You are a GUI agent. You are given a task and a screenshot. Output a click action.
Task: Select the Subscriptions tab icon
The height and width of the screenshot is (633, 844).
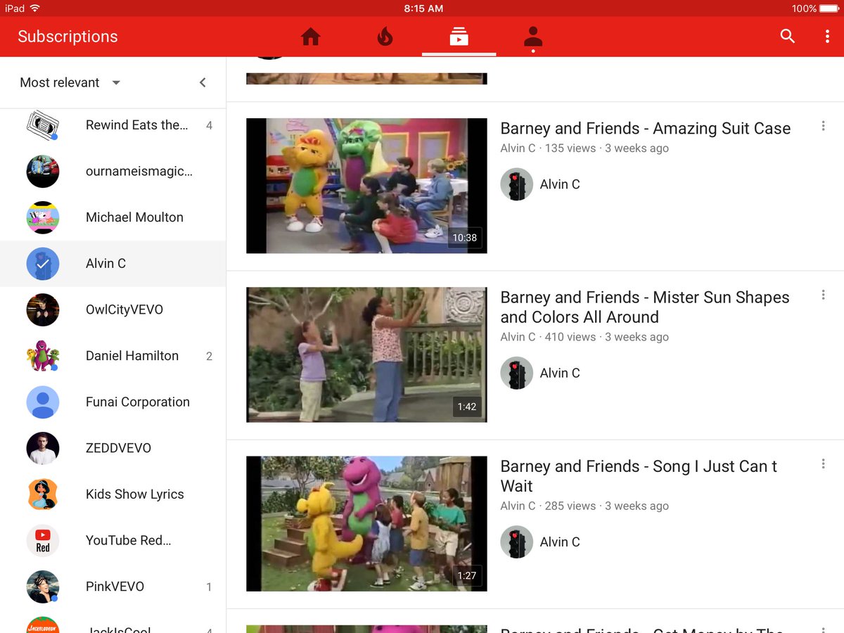pyautogui.click(x=459, y=37)
